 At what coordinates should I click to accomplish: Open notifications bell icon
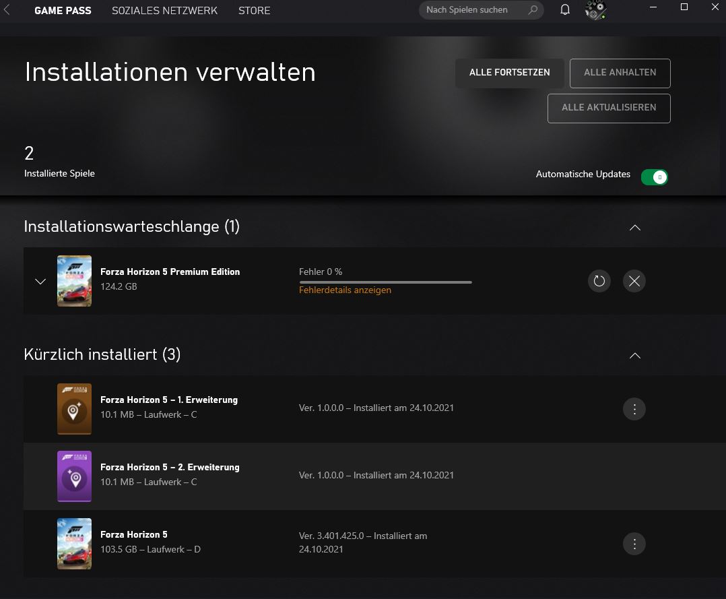(564, 9)
